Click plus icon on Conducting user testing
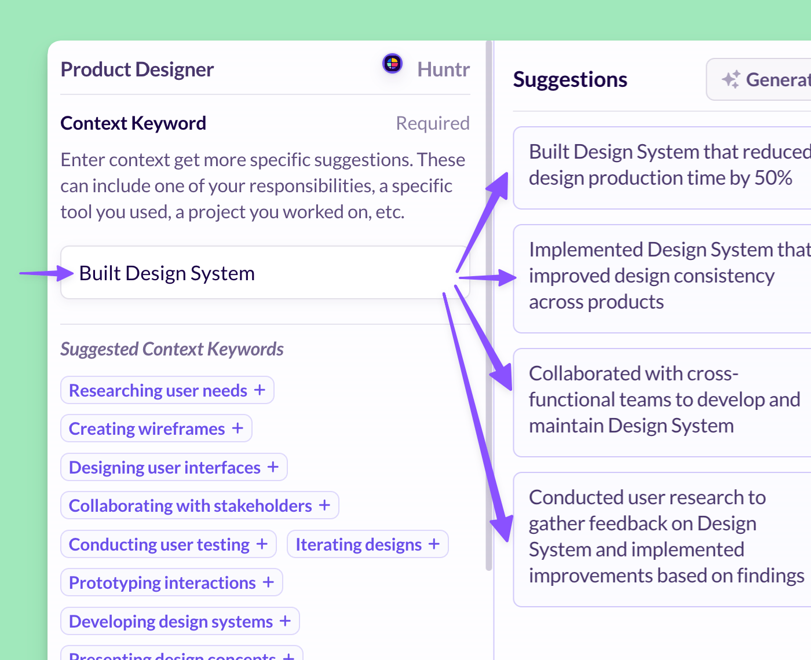This screenshot has height=660, width=811. [262, 544]
